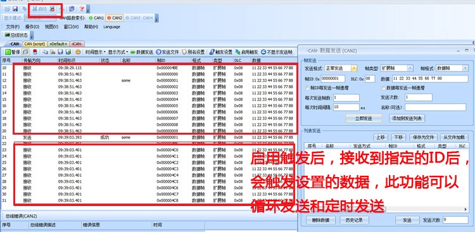Screen dimensions: 475x232
Task: Click the 启动 start device button
Action: click(x=39, y=9)
